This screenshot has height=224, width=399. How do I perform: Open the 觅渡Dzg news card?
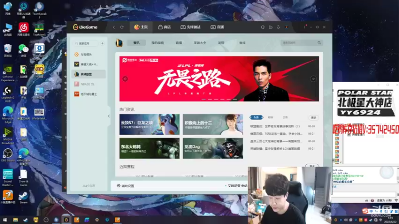[x=213, y=148]
